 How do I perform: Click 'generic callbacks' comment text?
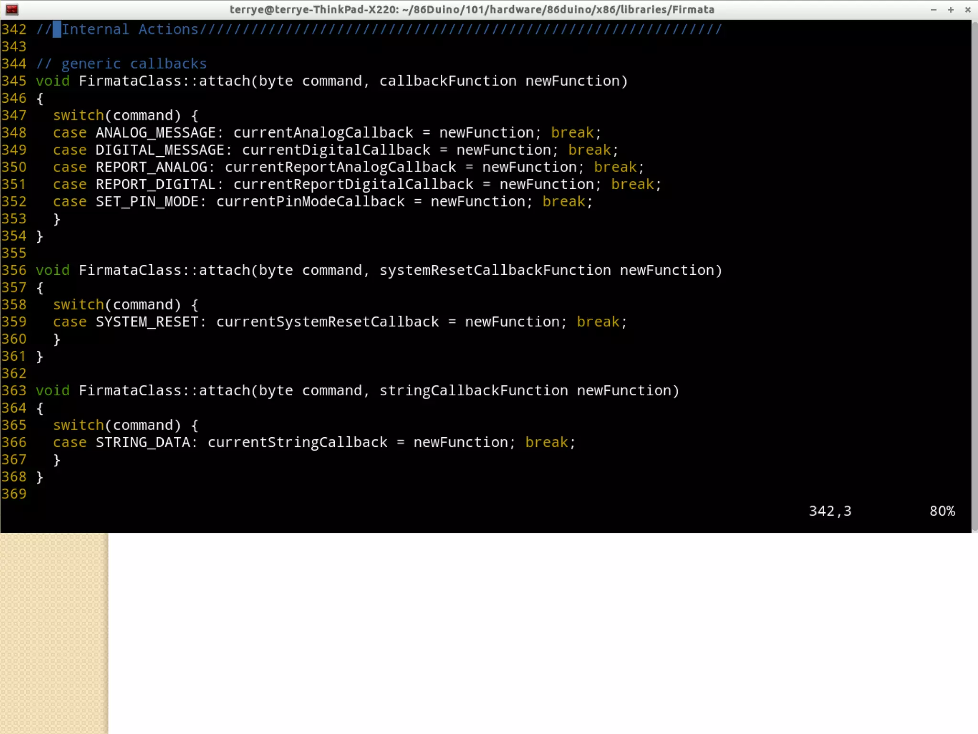(134, 64)
